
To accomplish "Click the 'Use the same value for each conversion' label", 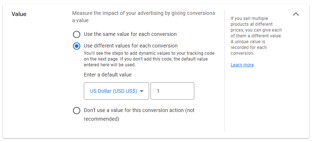I will 130,34.
